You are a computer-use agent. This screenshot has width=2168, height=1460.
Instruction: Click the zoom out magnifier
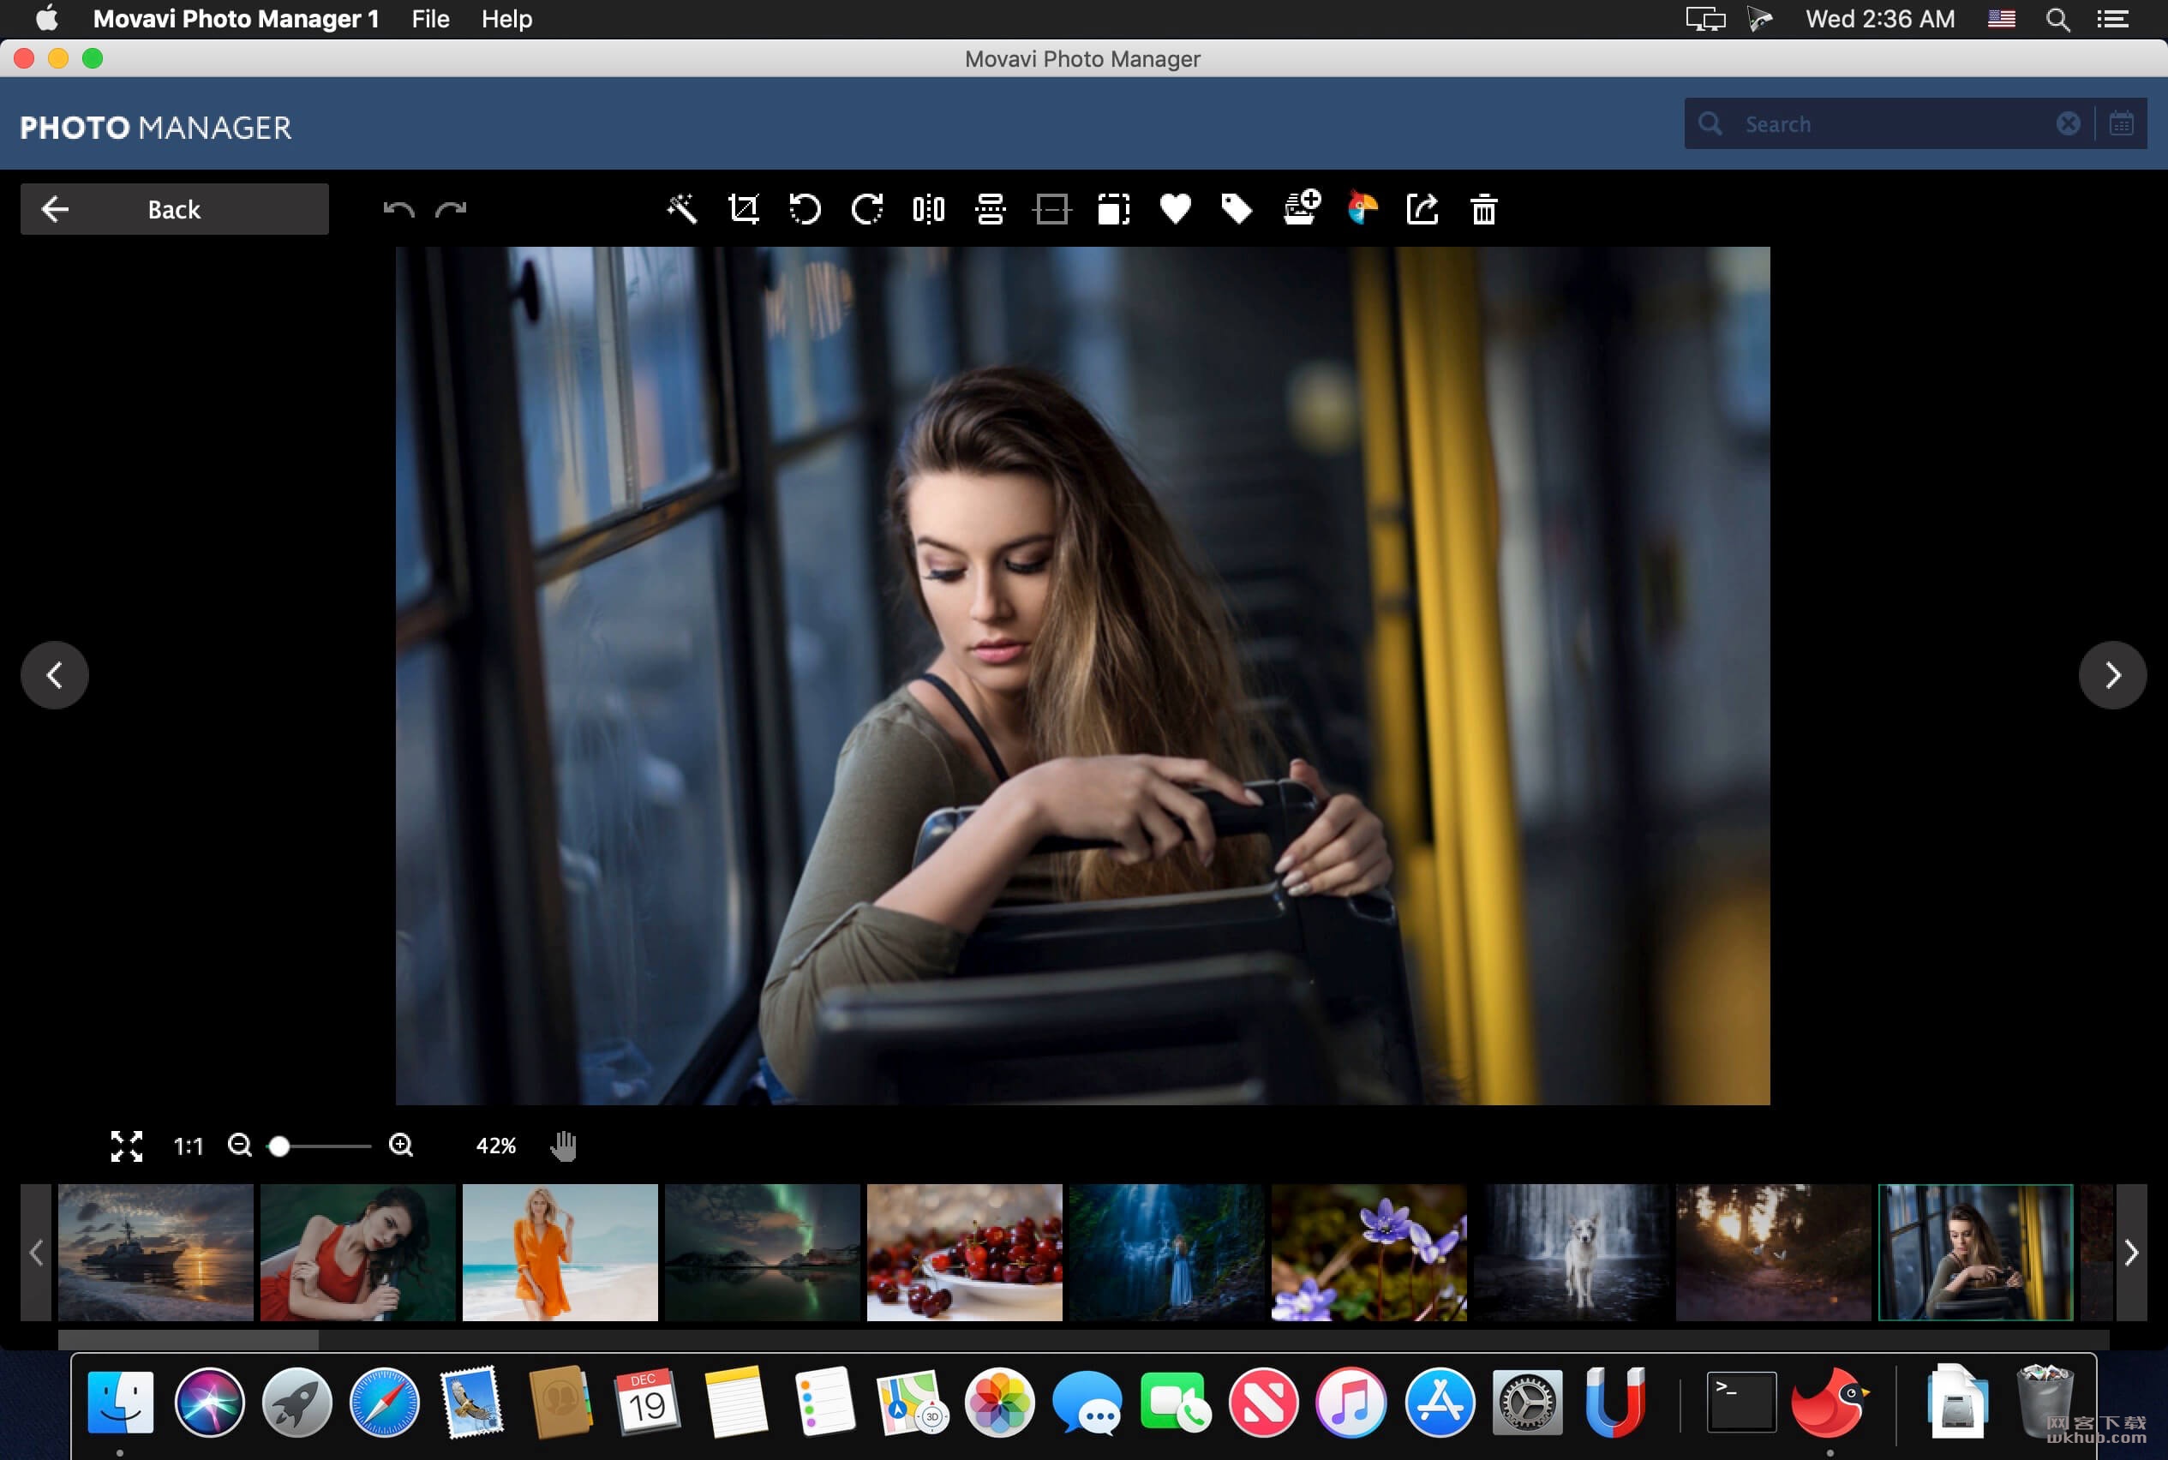click(x=240, y=1146)
